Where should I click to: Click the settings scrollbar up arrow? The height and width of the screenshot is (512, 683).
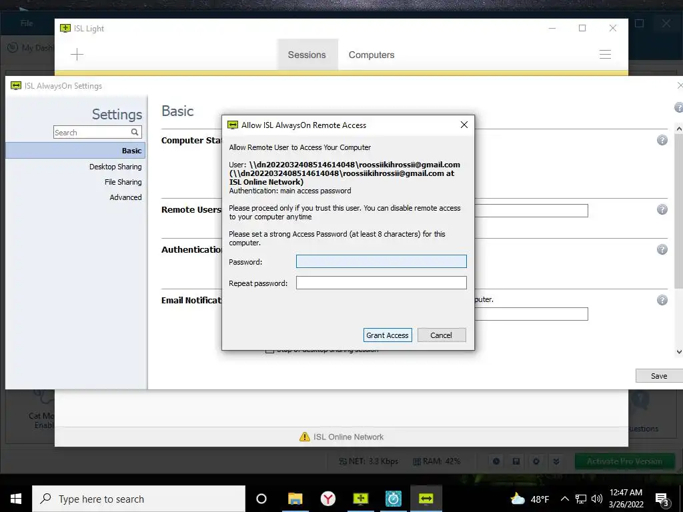[x=678, y=129]
